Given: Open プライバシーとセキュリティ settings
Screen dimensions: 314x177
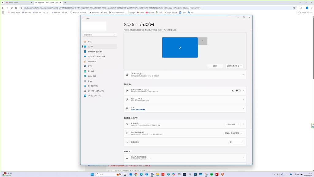Looking at the screenshot, I should pos(96,91).
